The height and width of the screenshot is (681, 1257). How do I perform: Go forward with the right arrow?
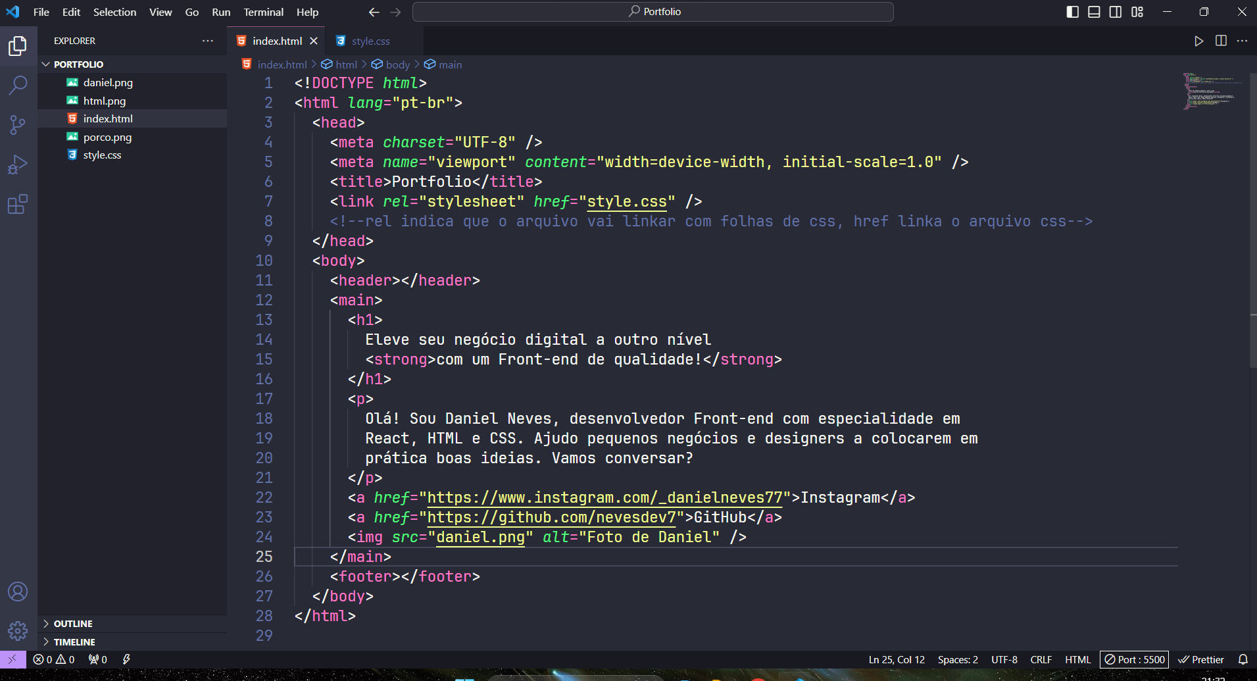(395, 12)
